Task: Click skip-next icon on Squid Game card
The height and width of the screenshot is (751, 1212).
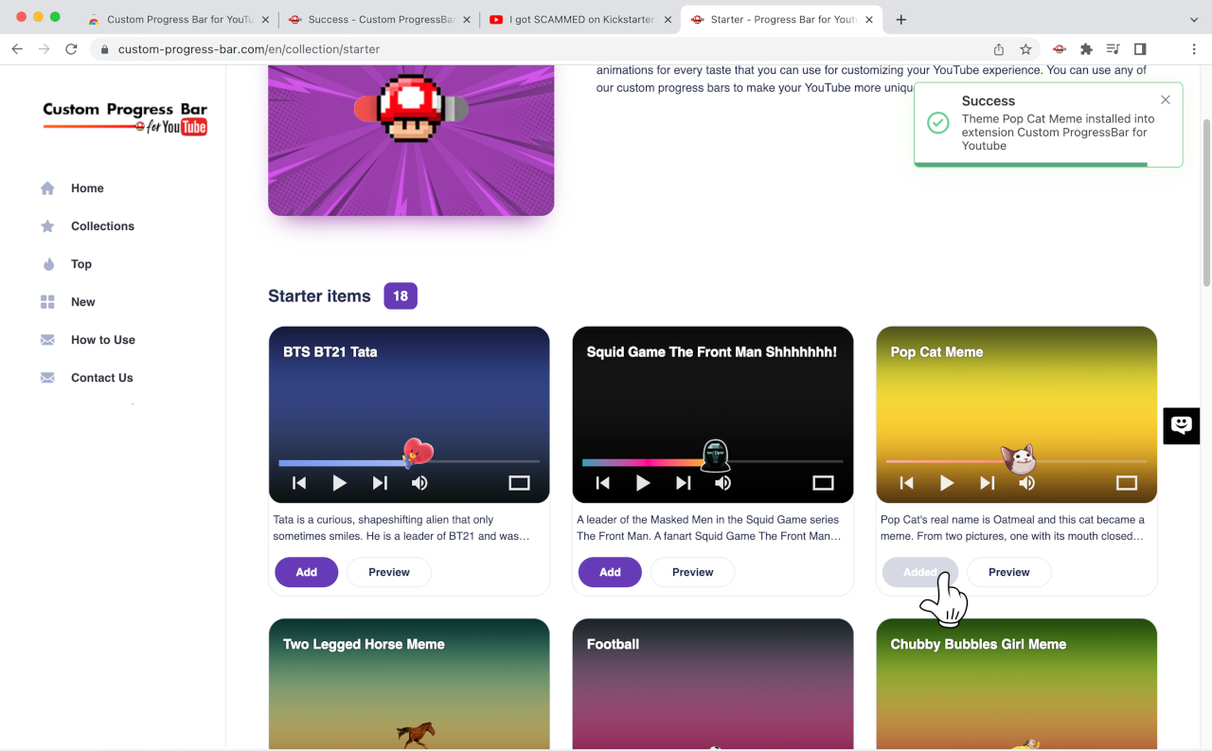Action: [x=683, y=483]
